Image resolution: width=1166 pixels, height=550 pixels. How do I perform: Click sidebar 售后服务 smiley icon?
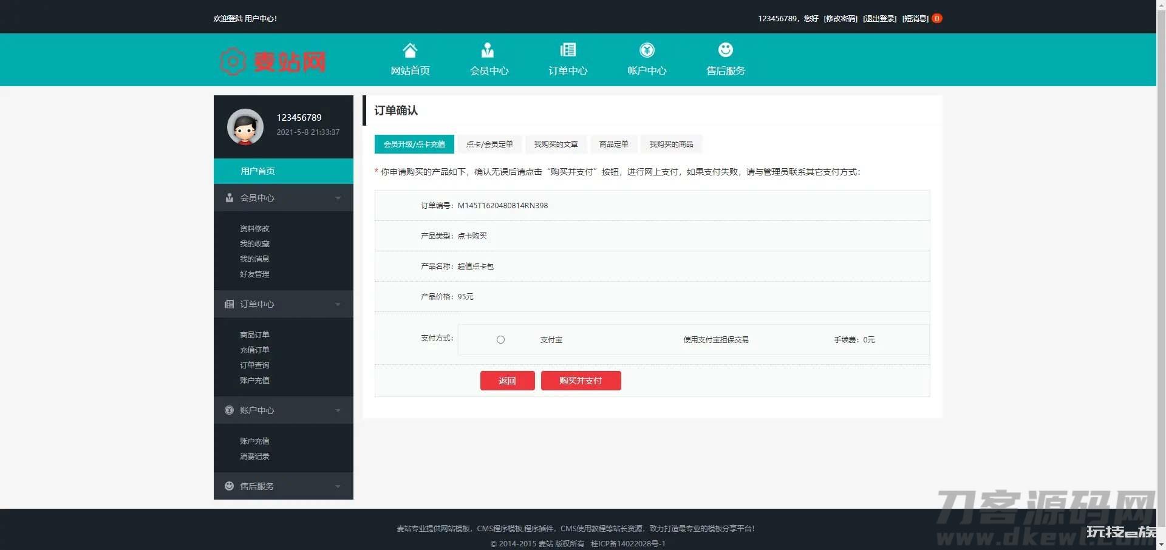point(229,486)
